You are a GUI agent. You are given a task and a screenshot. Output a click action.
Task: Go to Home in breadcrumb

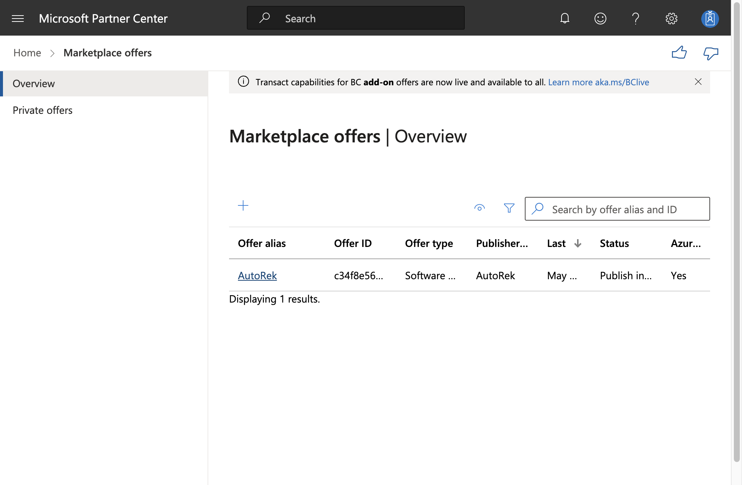(27, 53)
